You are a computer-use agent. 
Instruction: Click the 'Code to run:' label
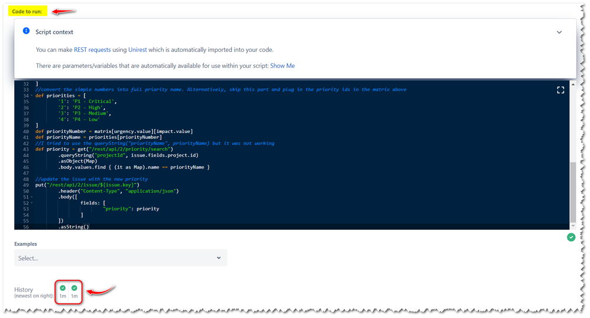(x=27, y=11)
